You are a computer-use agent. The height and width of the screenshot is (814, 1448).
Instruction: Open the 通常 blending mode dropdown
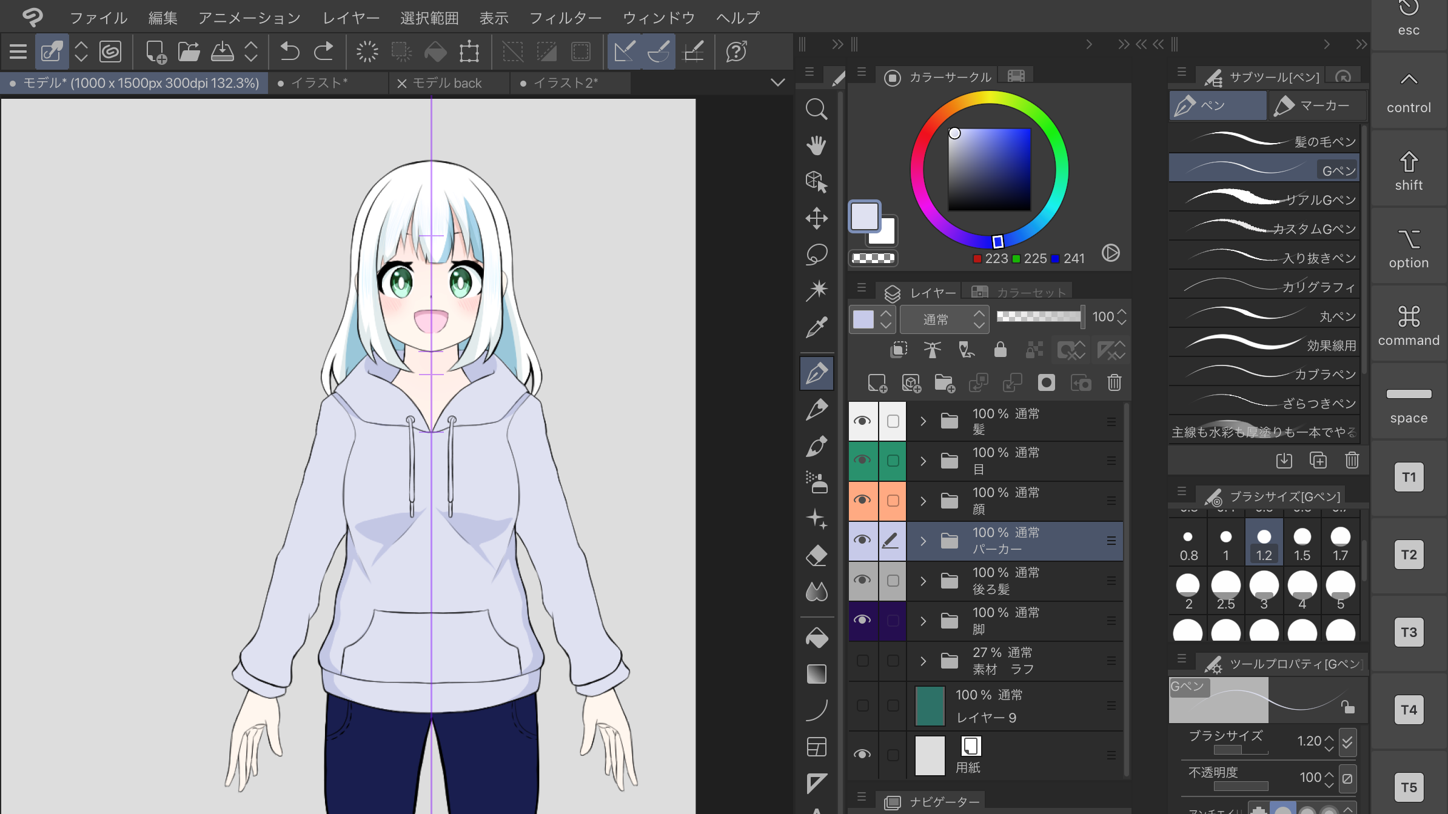[x=944, y=319]
